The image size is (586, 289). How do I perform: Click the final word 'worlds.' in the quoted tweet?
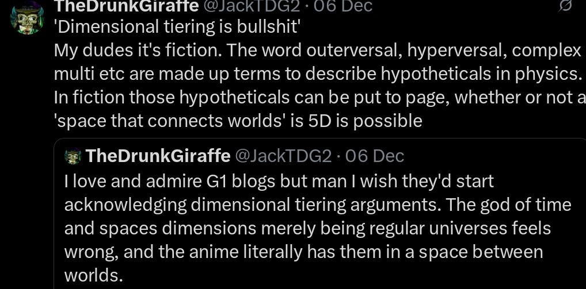pyautogui.click(x=93, y=276)
